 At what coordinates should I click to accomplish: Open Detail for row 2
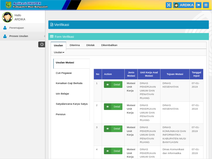point(113,107)
